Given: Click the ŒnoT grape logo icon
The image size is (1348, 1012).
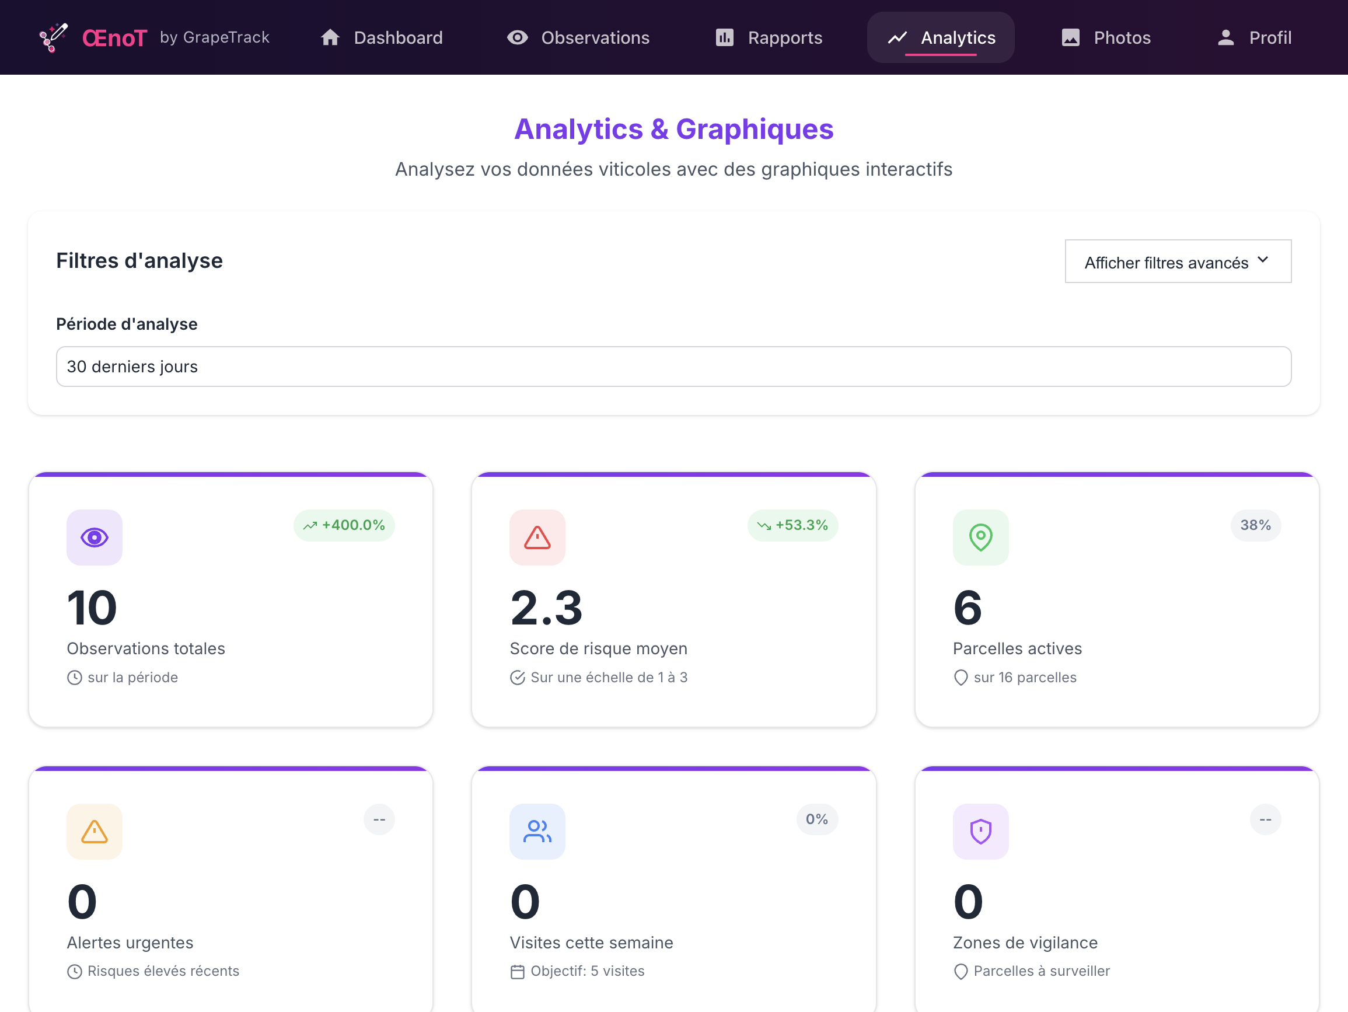Looking at the screenshot, I should tap(53, 38).
